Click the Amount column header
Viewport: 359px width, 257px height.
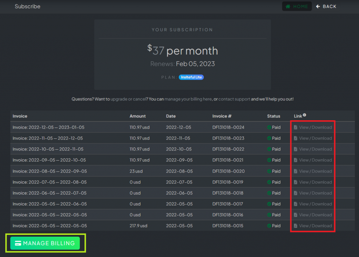(x=137, y=116)
